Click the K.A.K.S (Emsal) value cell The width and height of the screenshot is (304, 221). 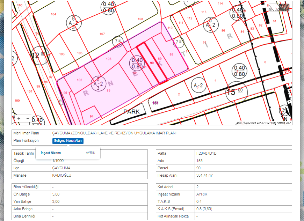(x=204, y=209)
